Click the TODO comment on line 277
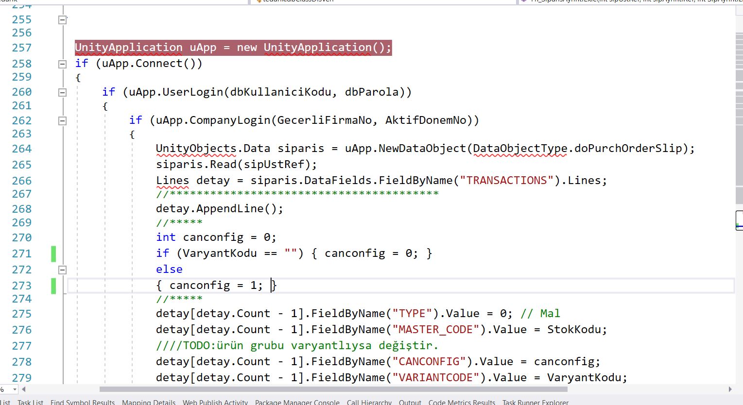Viewport: 743px width, 405px height. tap(297, 346)
